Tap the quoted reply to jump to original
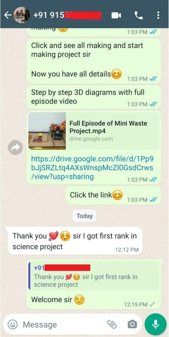Screen dimensions: 169x337 pos(94,276)
